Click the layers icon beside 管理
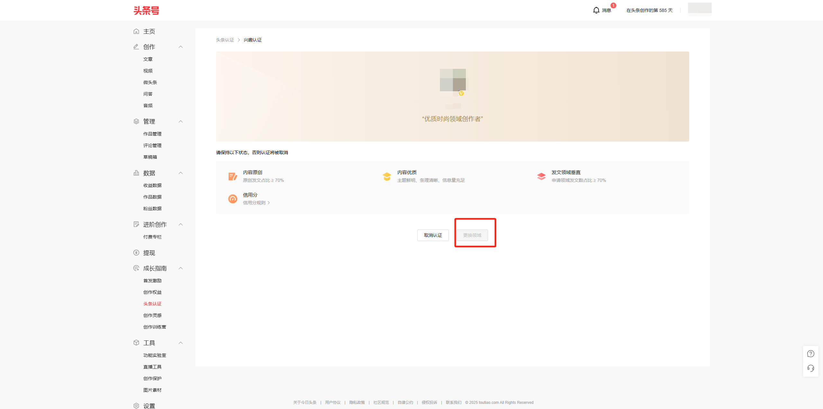 [x=136, y=121]
